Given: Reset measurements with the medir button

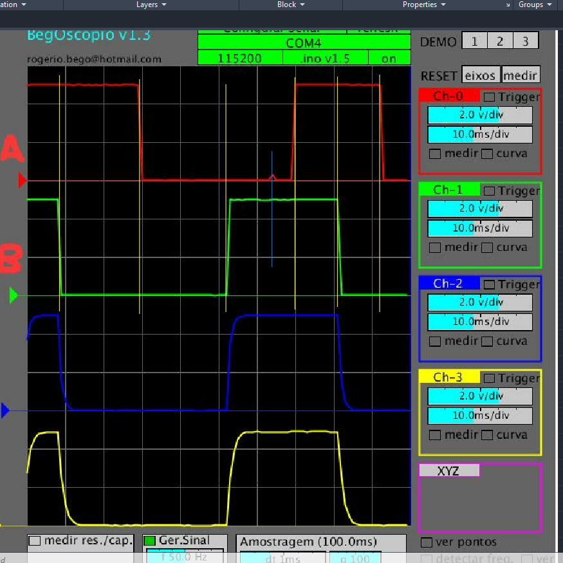Looking at the screenshot, I should coord(521,75).
